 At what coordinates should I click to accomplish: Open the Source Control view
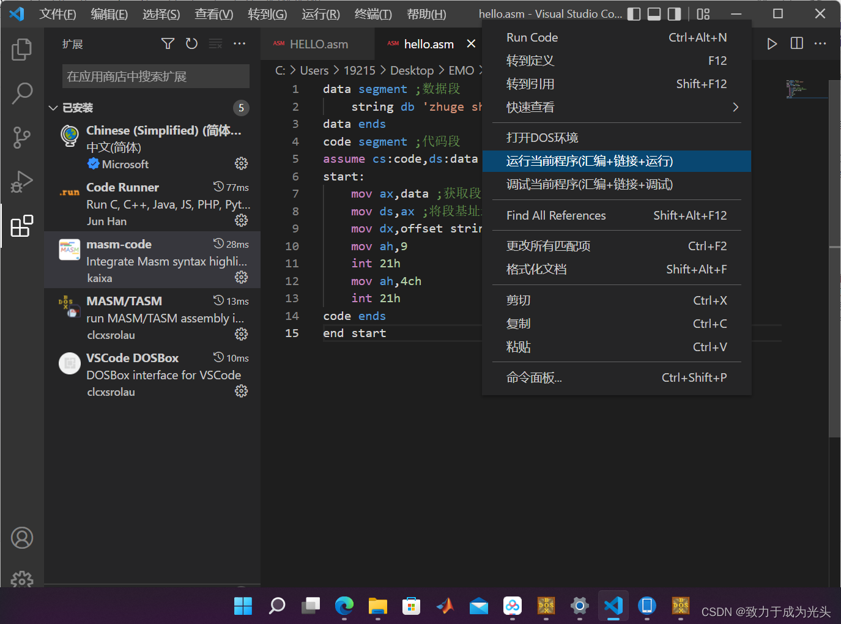pyautogui.click(x=22, y=138)
